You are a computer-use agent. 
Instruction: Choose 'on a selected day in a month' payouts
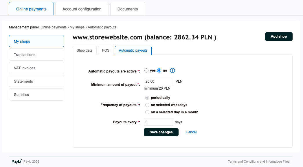(147, 112)
